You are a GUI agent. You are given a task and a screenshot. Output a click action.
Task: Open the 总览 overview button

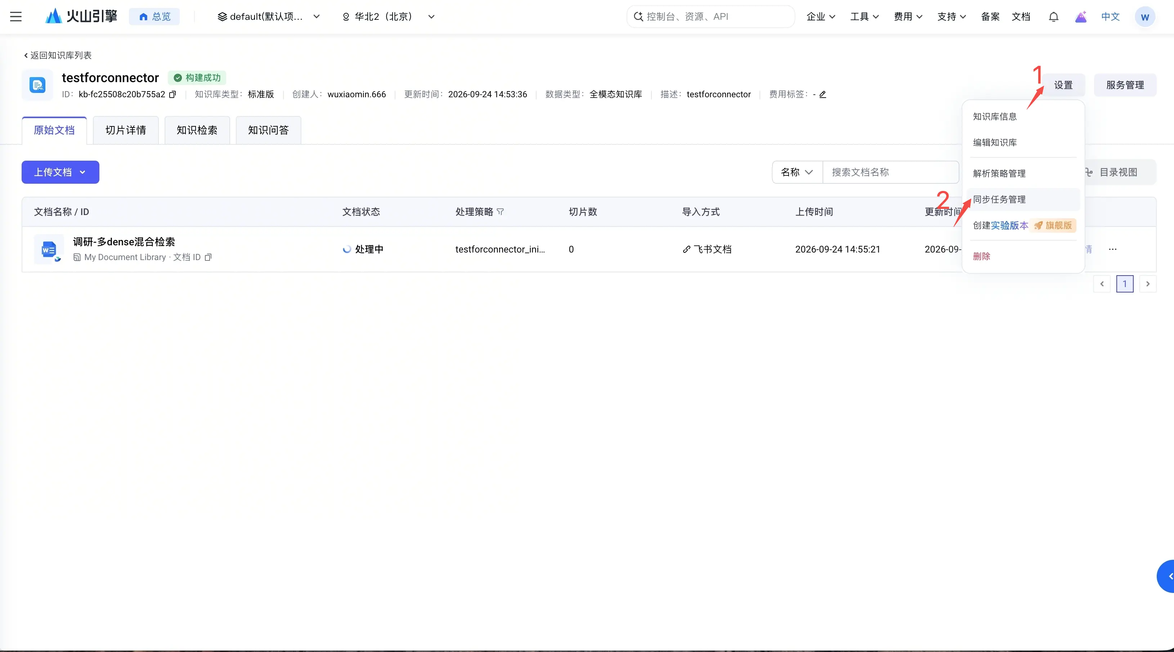point(154,17)
